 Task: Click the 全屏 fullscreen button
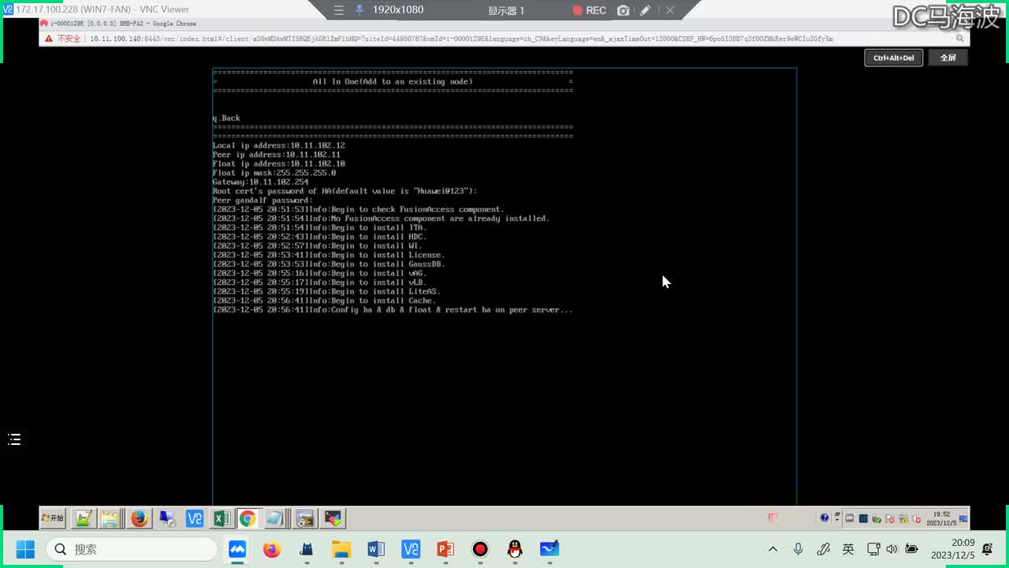(x=948, y=58)
